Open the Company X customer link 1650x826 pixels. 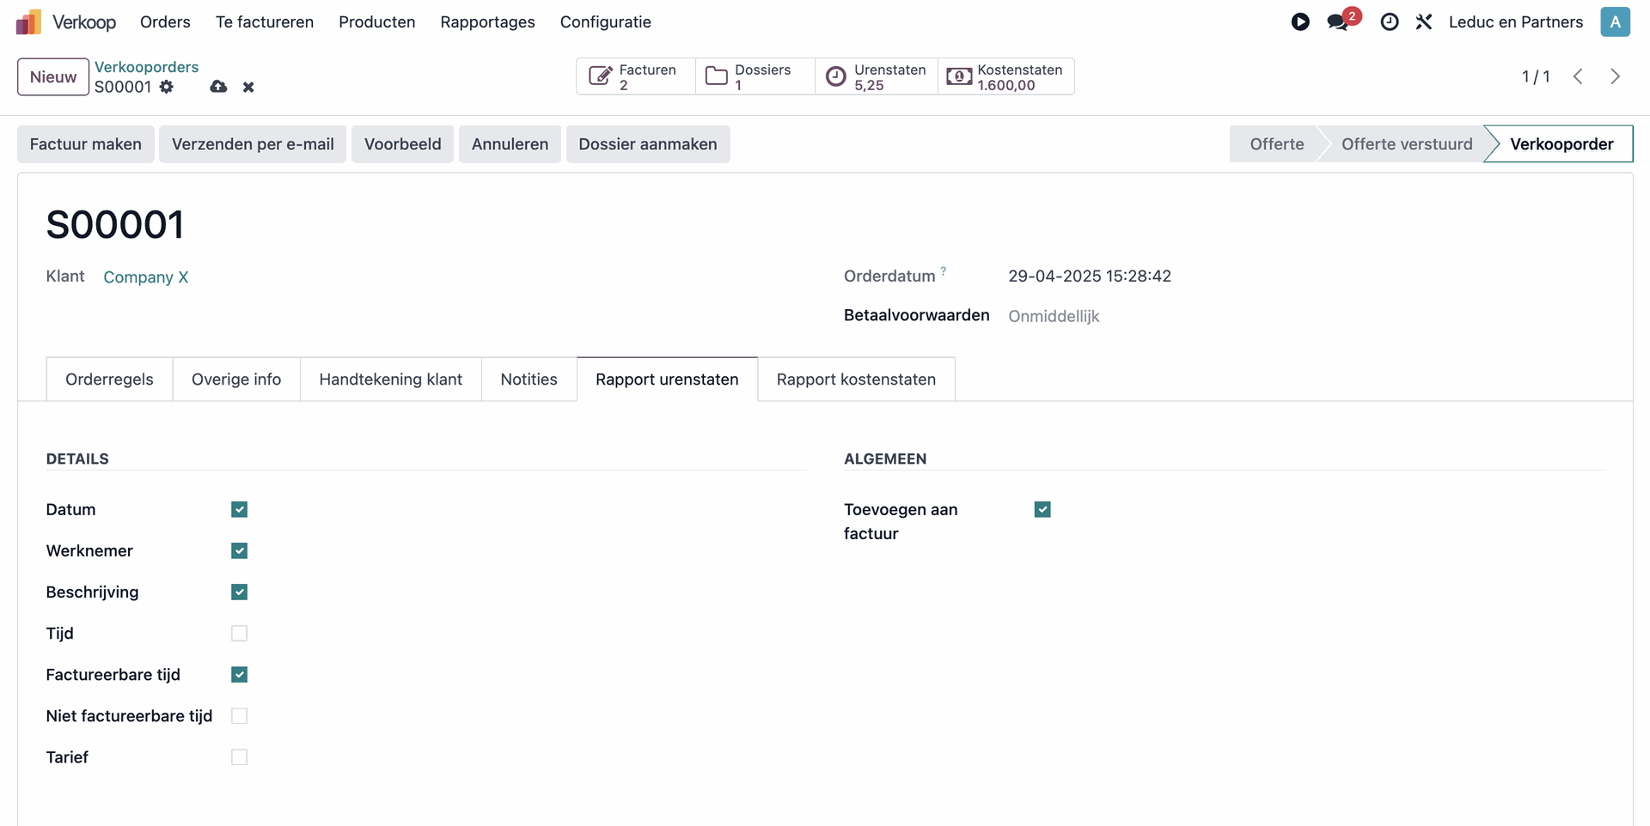(145, 277)
